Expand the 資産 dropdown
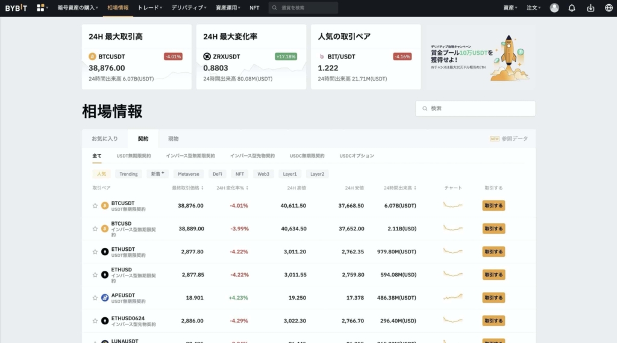The image size is (617, 343). pos(510,8)
